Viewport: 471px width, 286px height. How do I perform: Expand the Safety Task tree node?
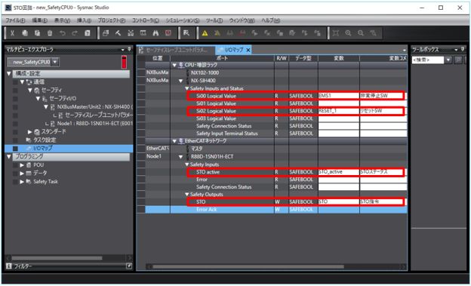[x=22, y=181]
